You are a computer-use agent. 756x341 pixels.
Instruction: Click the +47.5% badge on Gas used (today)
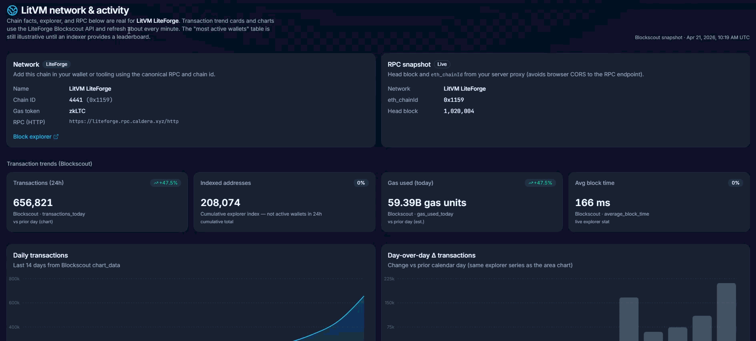coord(540,183)
